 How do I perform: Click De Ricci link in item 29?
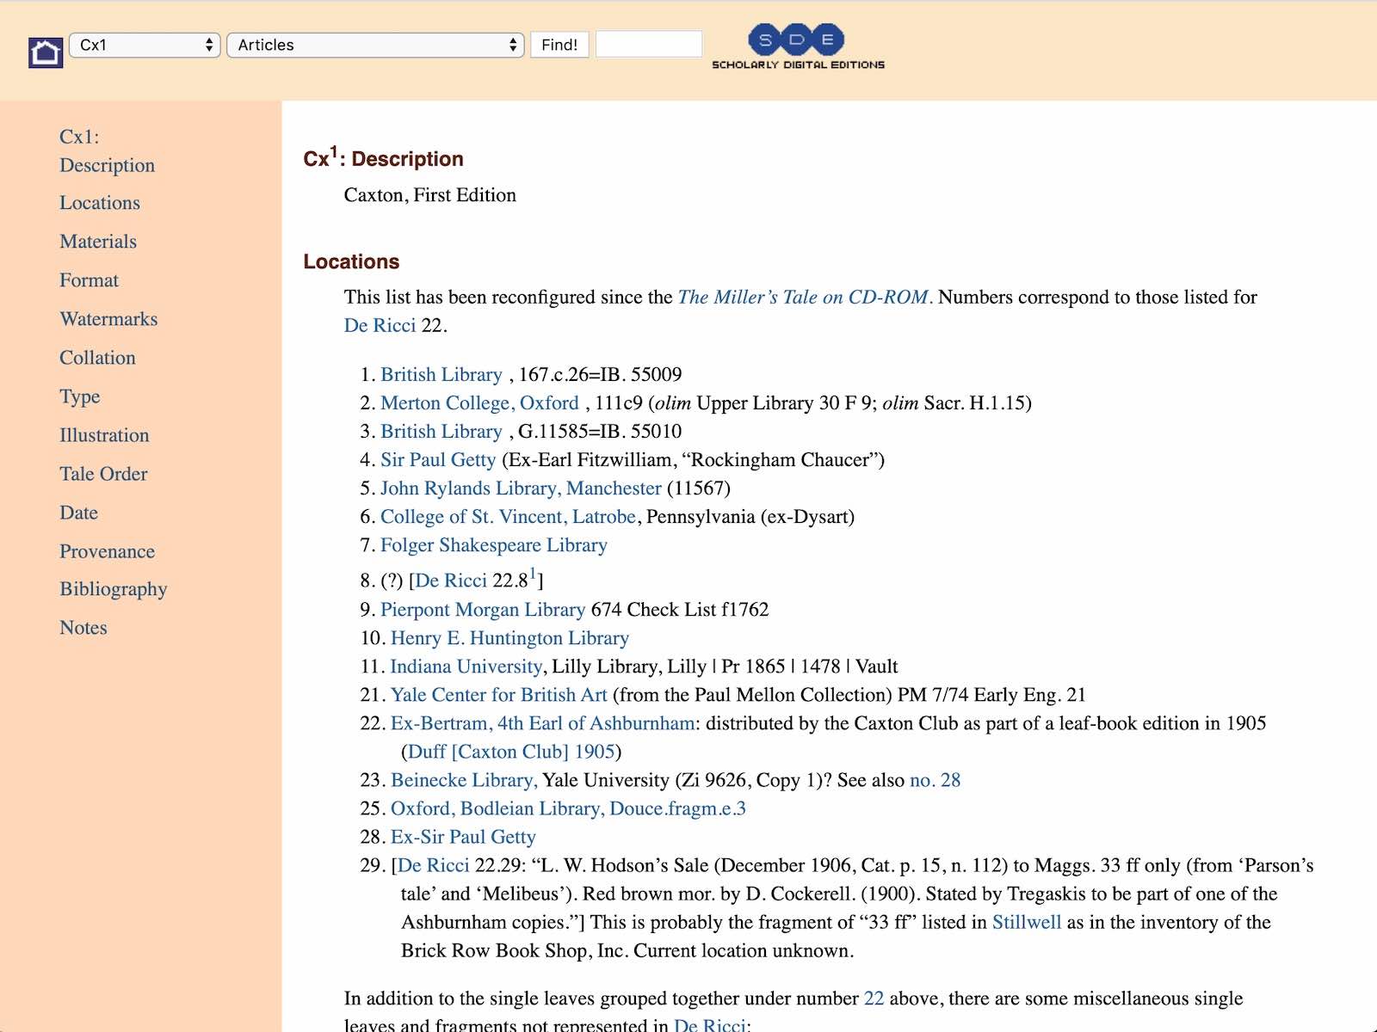click(x=433, y=864)
